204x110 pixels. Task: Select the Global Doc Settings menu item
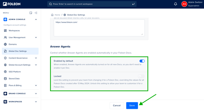click(20, 51)
